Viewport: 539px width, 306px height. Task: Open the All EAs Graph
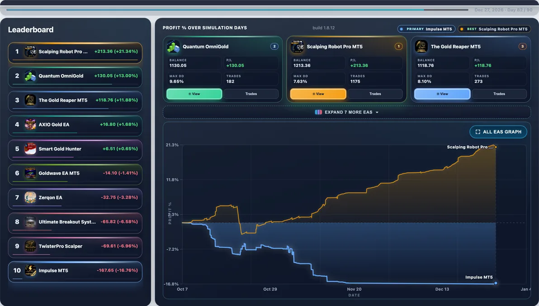point(498,132)
